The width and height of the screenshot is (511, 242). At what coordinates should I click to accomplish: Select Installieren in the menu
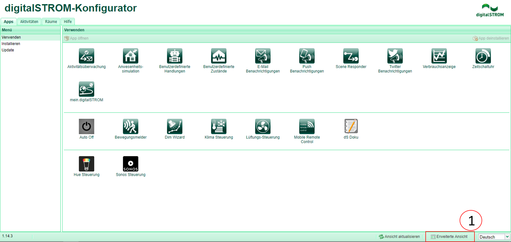click(x=30, y=44)
